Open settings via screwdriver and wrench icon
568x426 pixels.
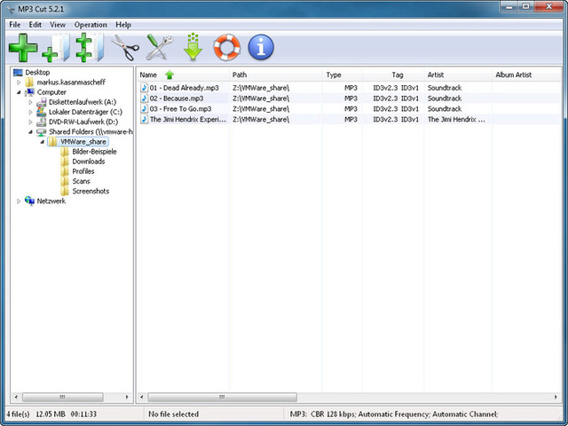click(x=160, y=47)
